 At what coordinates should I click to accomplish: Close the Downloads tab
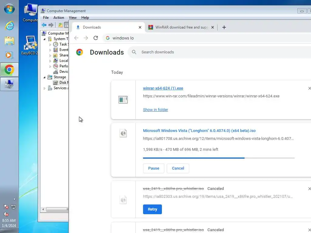[x=140, y=27]
